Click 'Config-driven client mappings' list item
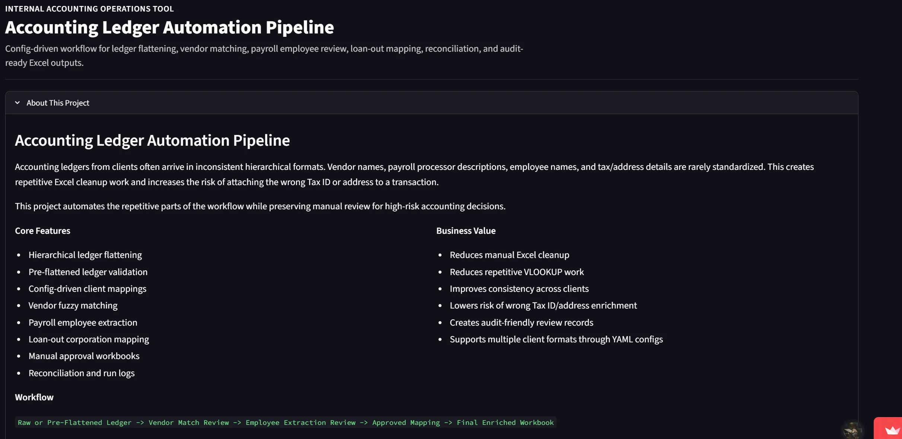 (x=87, y=288)
